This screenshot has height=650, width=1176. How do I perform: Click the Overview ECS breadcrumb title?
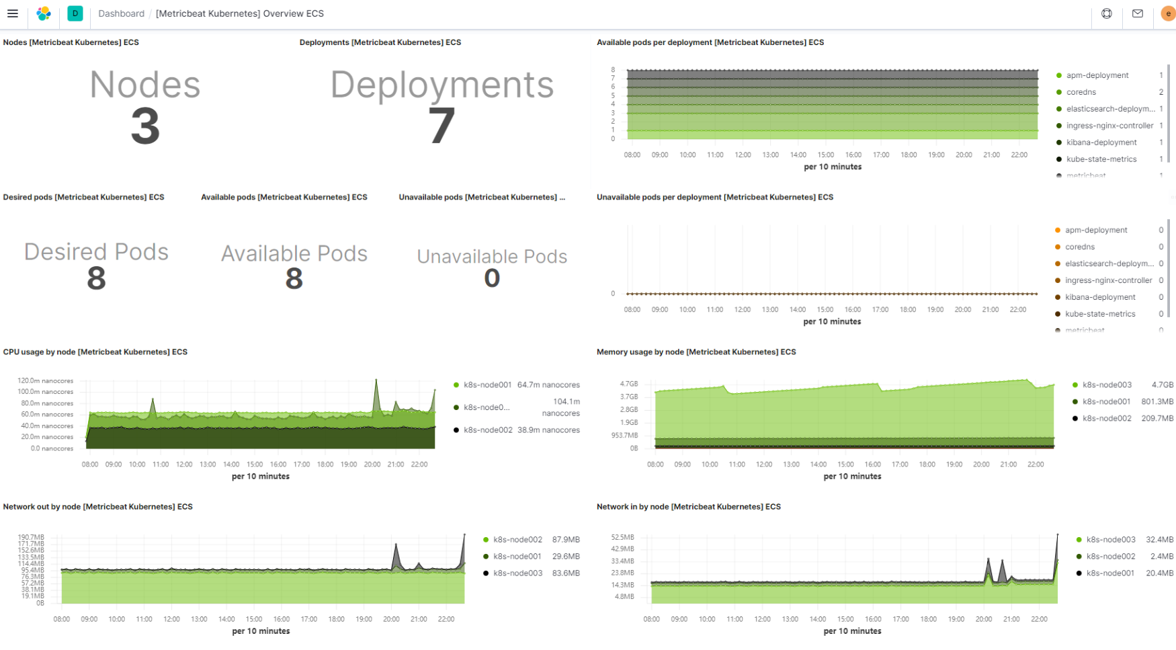(x=240, y=13)
